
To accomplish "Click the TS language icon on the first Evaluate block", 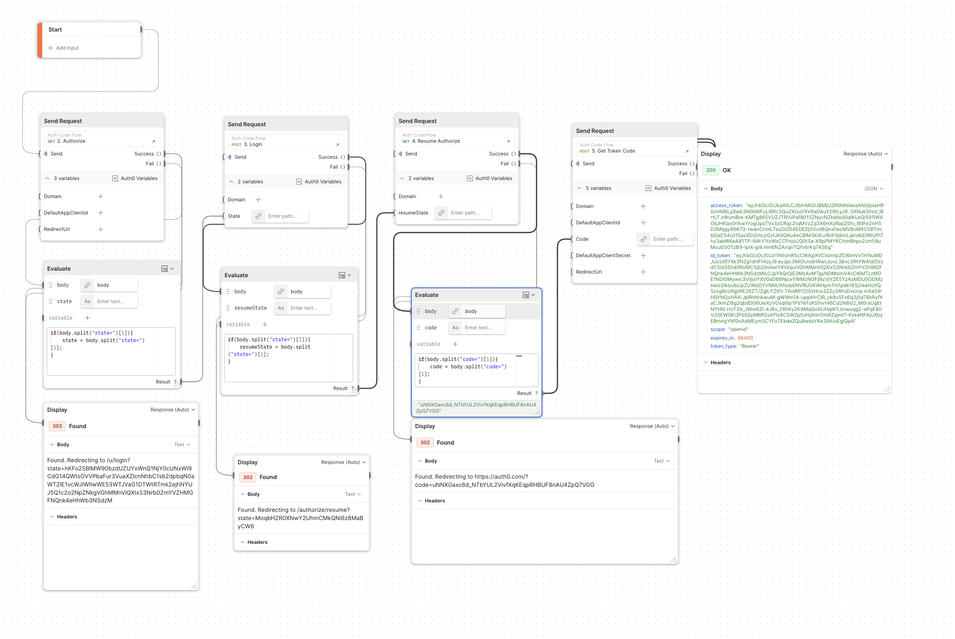I will point(164,268).
